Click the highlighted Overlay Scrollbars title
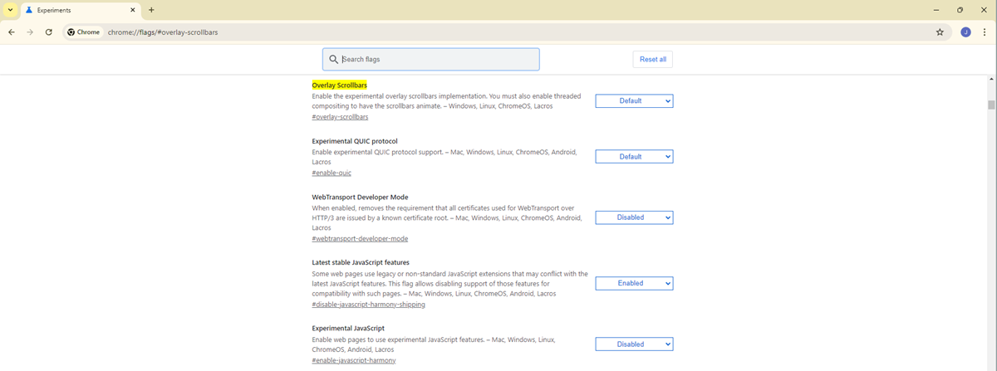The image size is (997, 371). coord(339,85)
